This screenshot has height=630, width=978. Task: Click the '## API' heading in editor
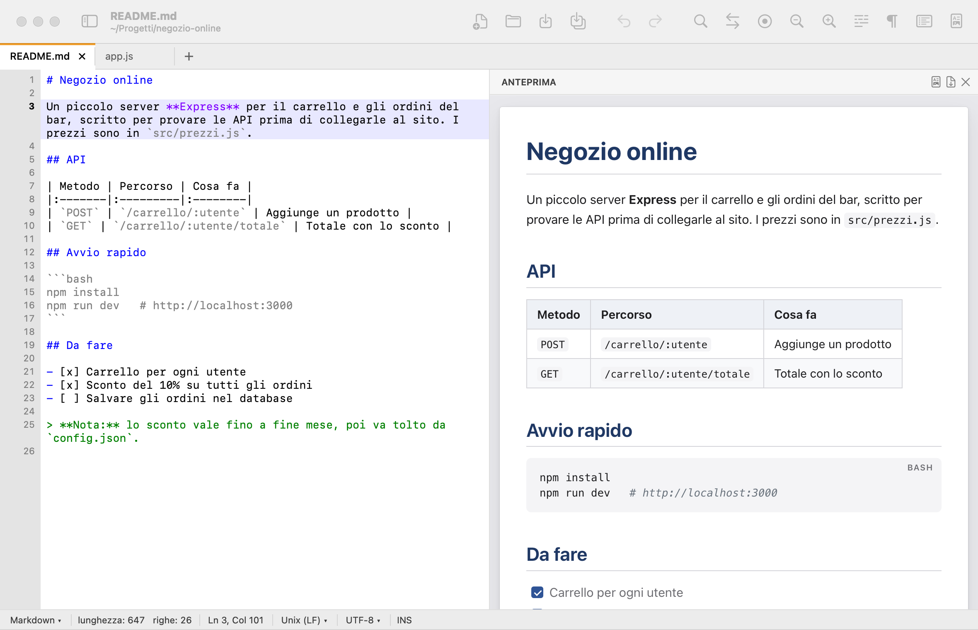(66, 160)
